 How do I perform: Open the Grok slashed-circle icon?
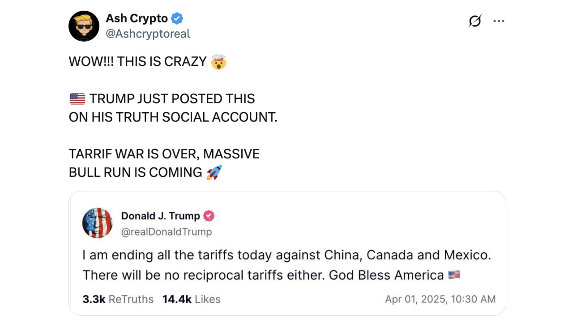pyautogui.click(x=475, y=21)
